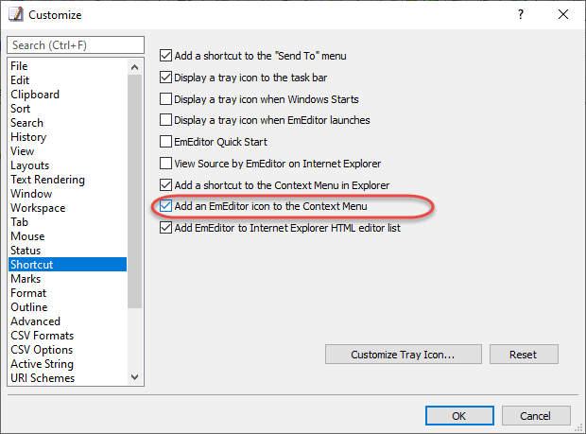Disable Add an EmEditor icon to Context Menu

165,206
